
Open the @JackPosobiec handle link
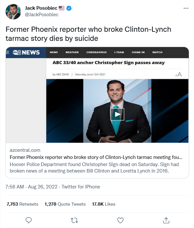click(42, 15)
